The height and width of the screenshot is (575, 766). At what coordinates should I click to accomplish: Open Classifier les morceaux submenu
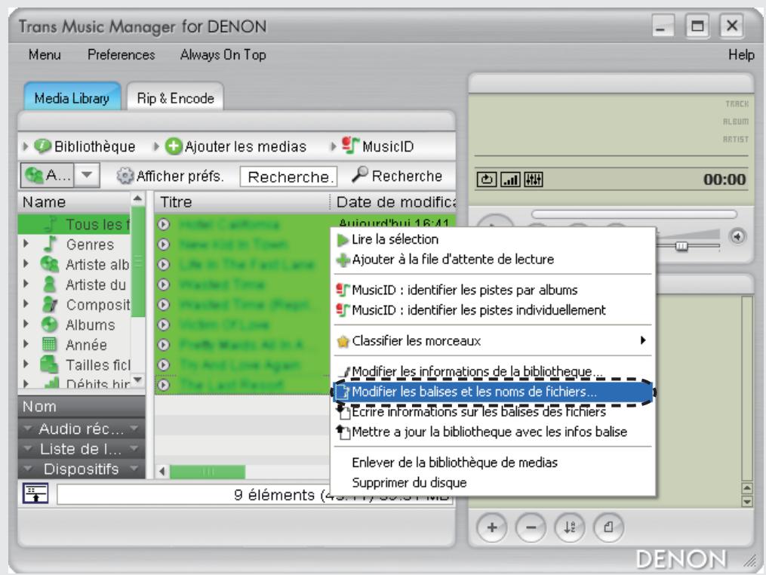(x=493, y=340)
